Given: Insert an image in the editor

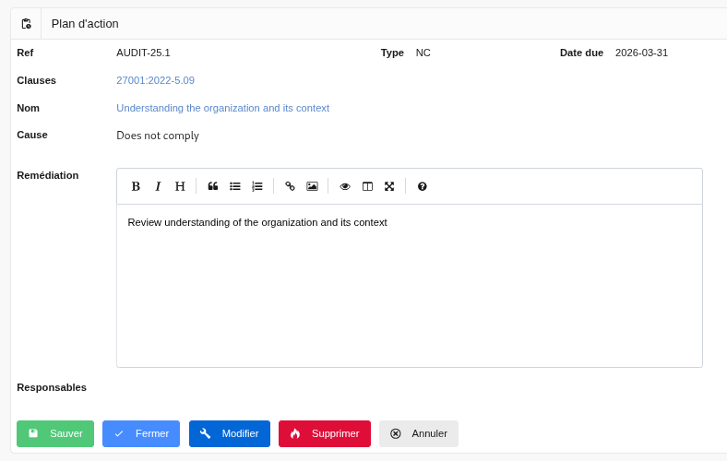Looking at the screenshot, I should (312, 186).
